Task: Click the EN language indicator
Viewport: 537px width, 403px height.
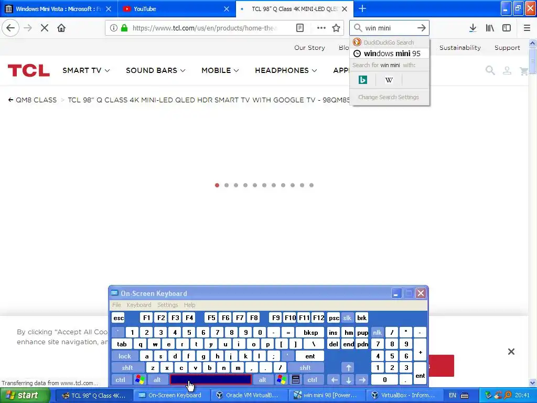Action: [x=453, y=396]
